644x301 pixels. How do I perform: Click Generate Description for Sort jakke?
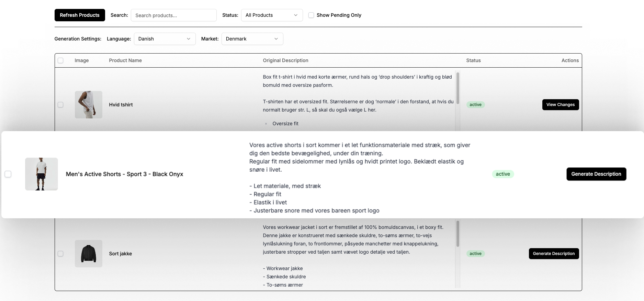click(x=554, y=254)
